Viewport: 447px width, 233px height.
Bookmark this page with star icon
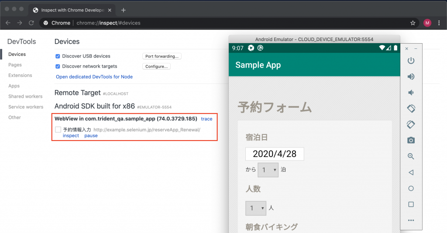[413, 23]
